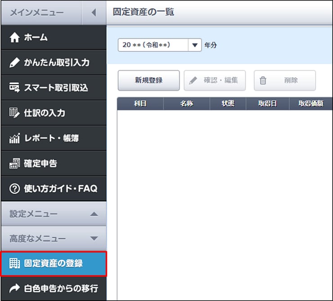The height and width of the screenshot is (301, 333).
Task: Click the pencil icon in 確認・編集 button
Action: (x=193, y=80)
